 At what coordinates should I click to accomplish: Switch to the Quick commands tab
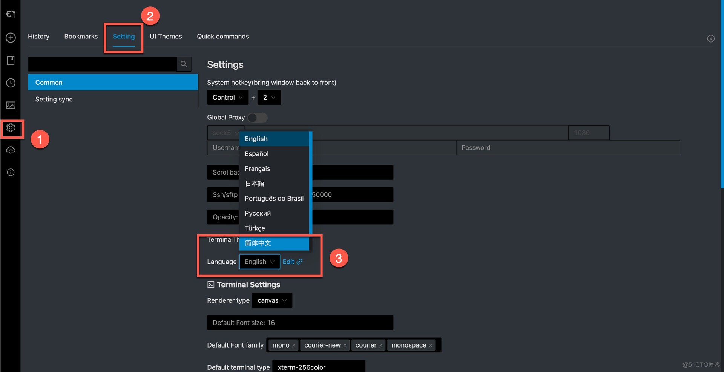223,36
